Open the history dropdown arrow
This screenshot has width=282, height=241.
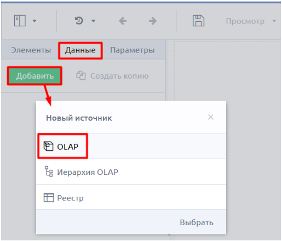pyautogui.click(x=93, y=21)
